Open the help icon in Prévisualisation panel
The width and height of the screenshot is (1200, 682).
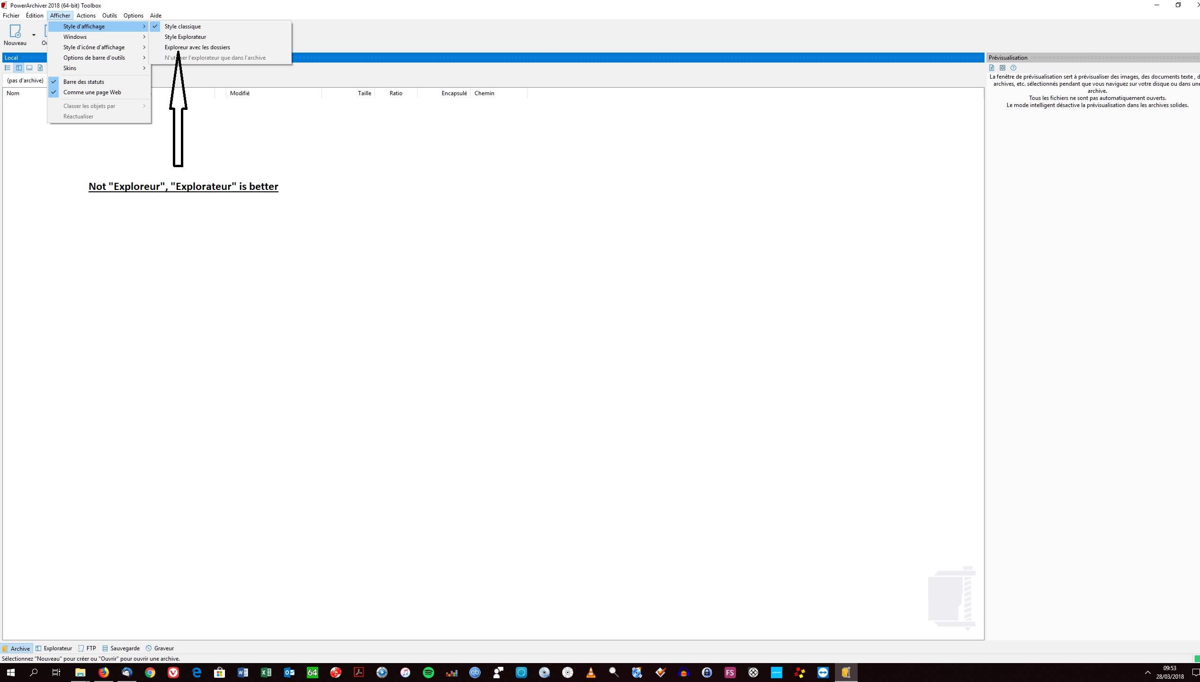tap(1013, 68)
